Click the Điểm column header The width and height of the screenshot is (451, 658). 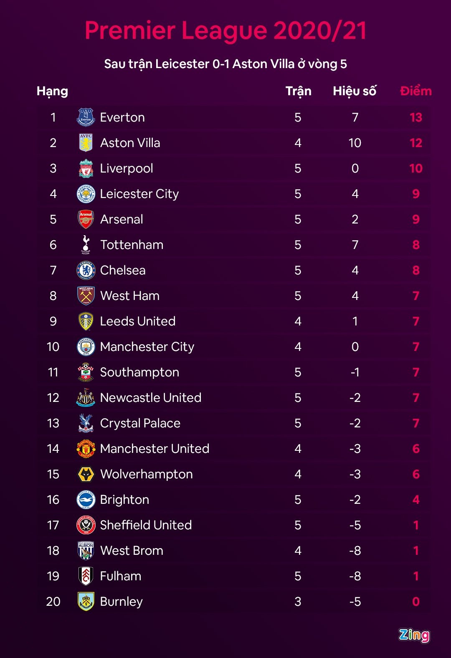click(416, 91)
